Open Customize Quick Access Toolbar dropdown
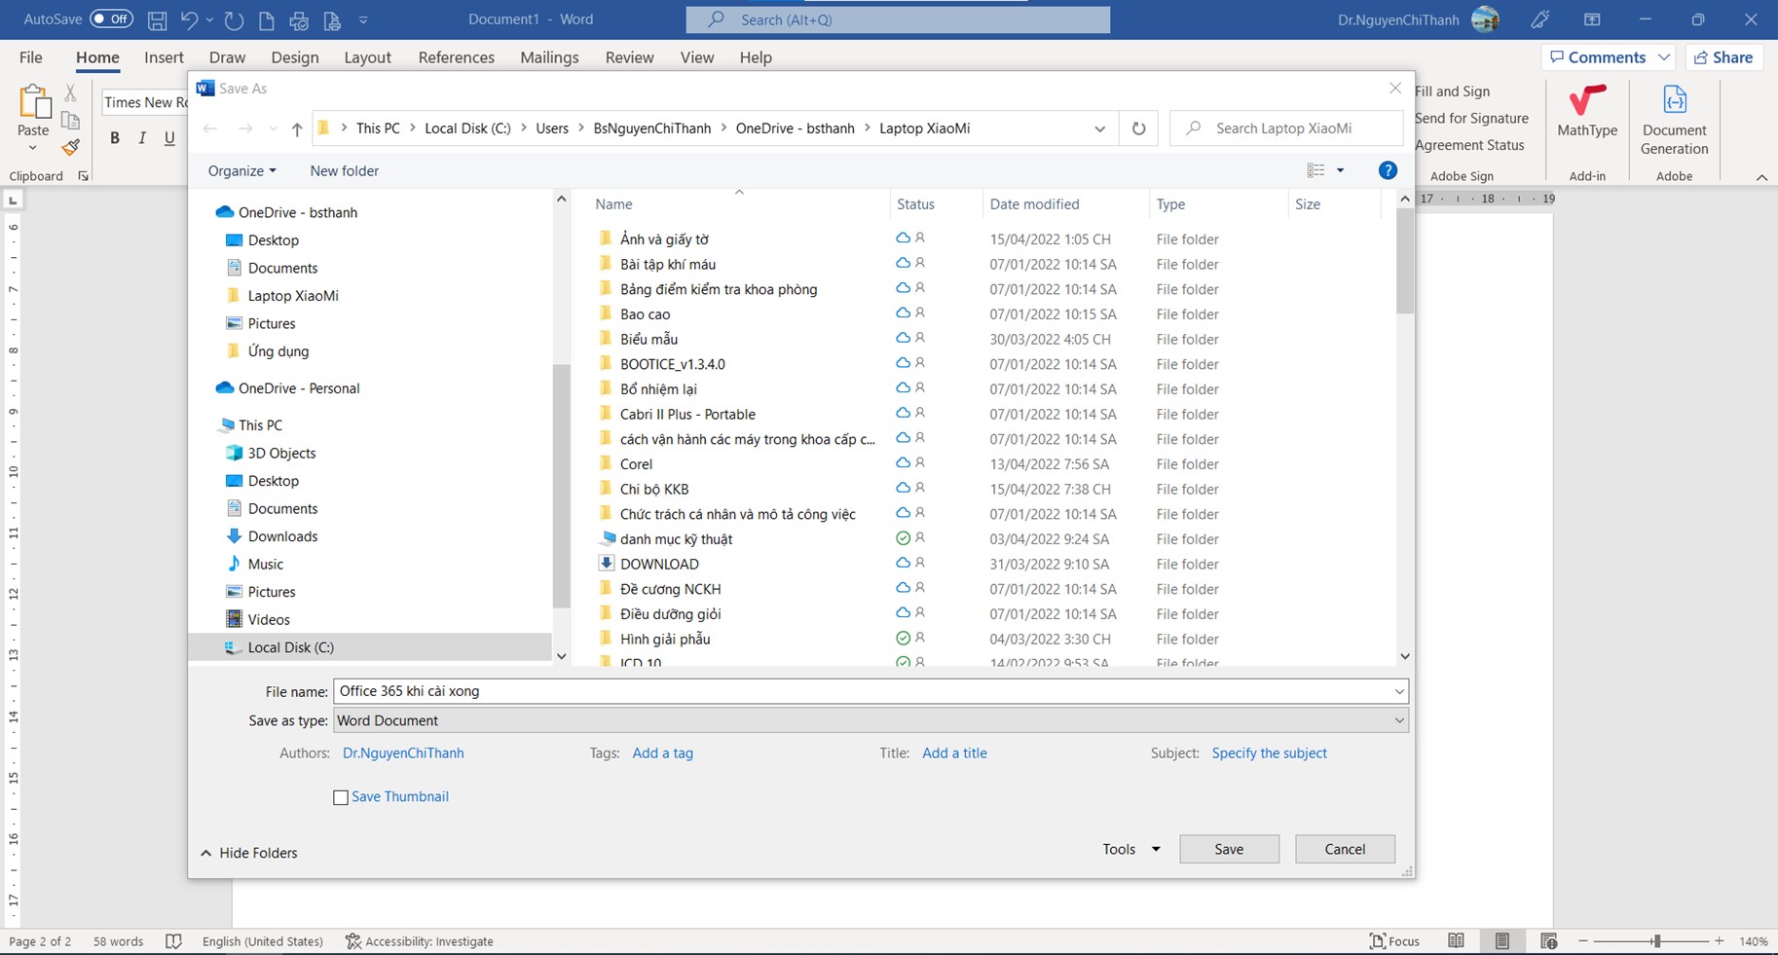Screen dimensions: 1778x955 pyautogui.click(x=363, y=19)
